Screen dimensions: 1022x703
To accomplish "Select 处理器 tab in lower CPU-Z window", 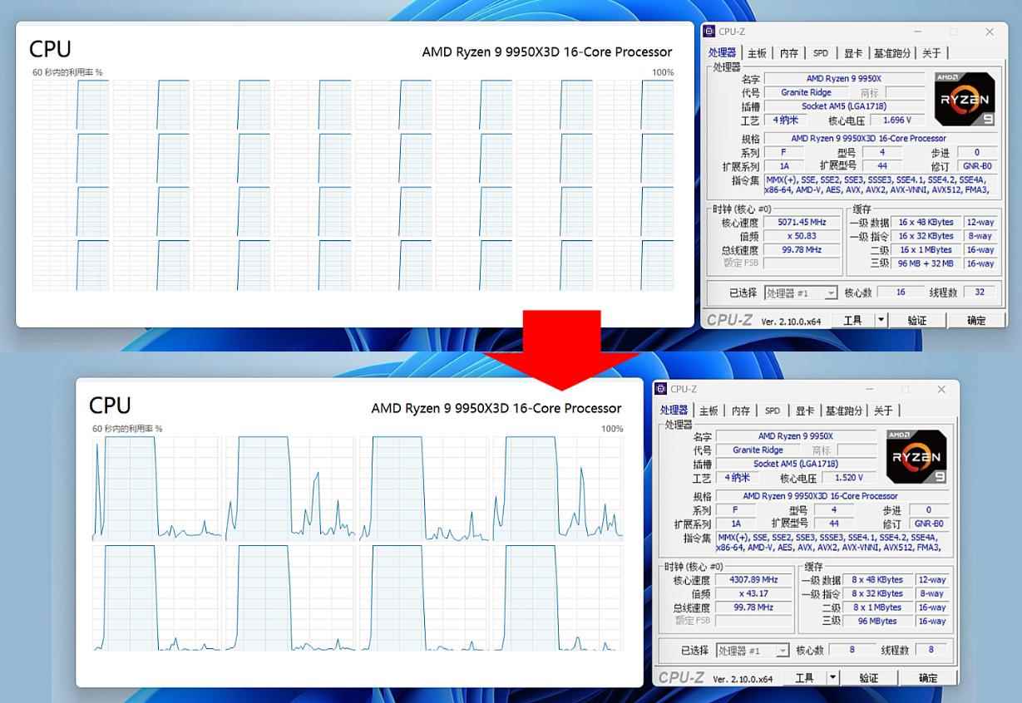I will click(x=674, y=410).
